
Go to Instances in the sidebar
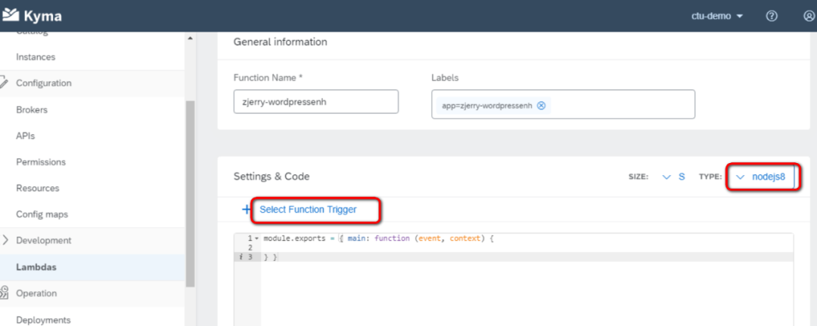tap(36, 57)
